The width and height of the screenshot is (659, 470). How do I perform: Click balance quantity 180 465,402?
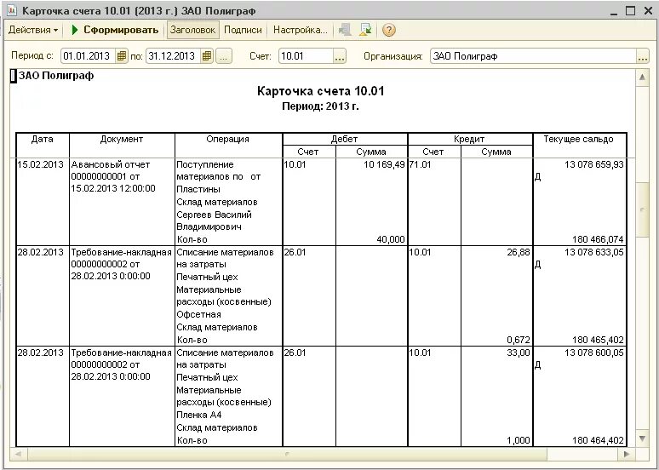[x=598, y=340]
